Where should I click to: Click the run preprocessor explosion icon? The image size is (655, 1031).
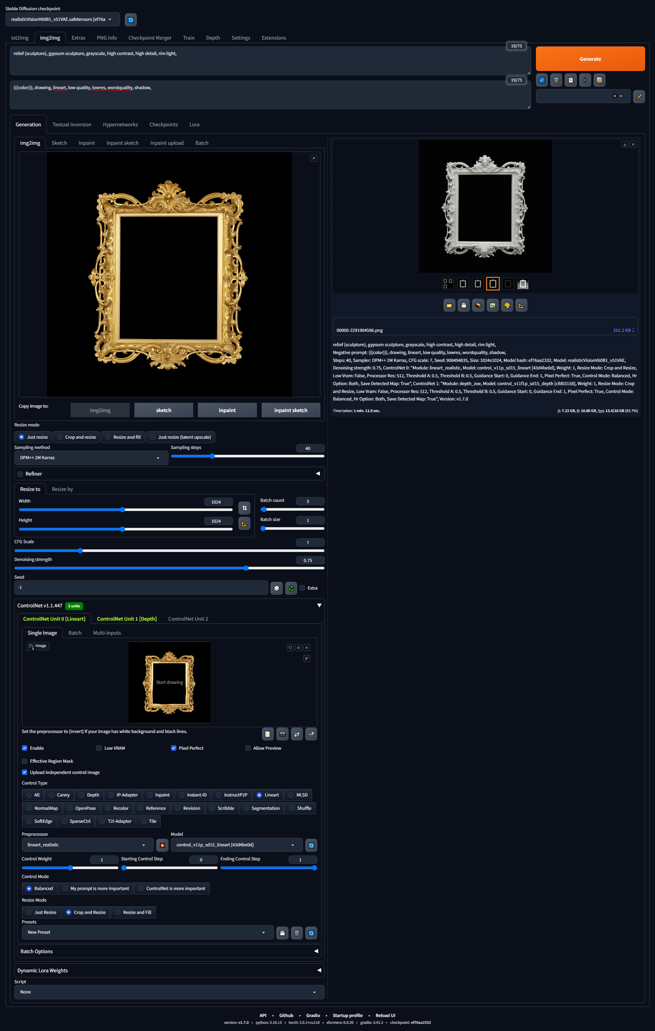tap(162, 845)
